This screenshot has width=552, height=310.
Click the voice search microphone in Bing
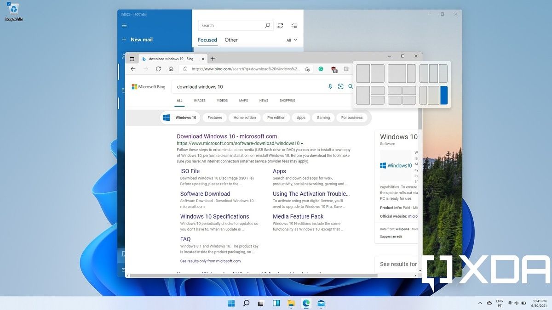coord(330,86)
